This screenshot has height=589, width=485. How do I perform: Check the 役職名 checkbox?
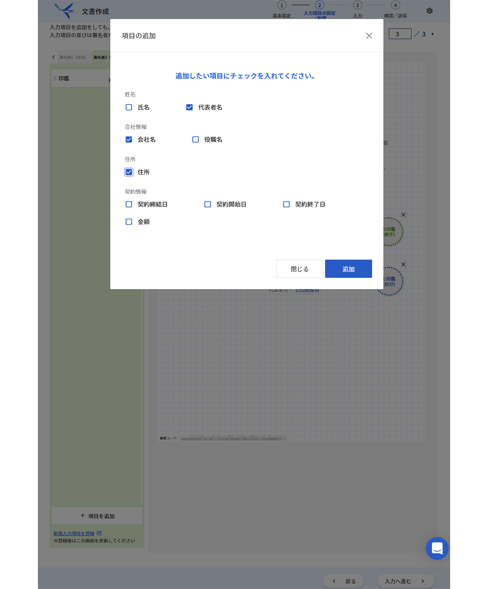point(196,139)
